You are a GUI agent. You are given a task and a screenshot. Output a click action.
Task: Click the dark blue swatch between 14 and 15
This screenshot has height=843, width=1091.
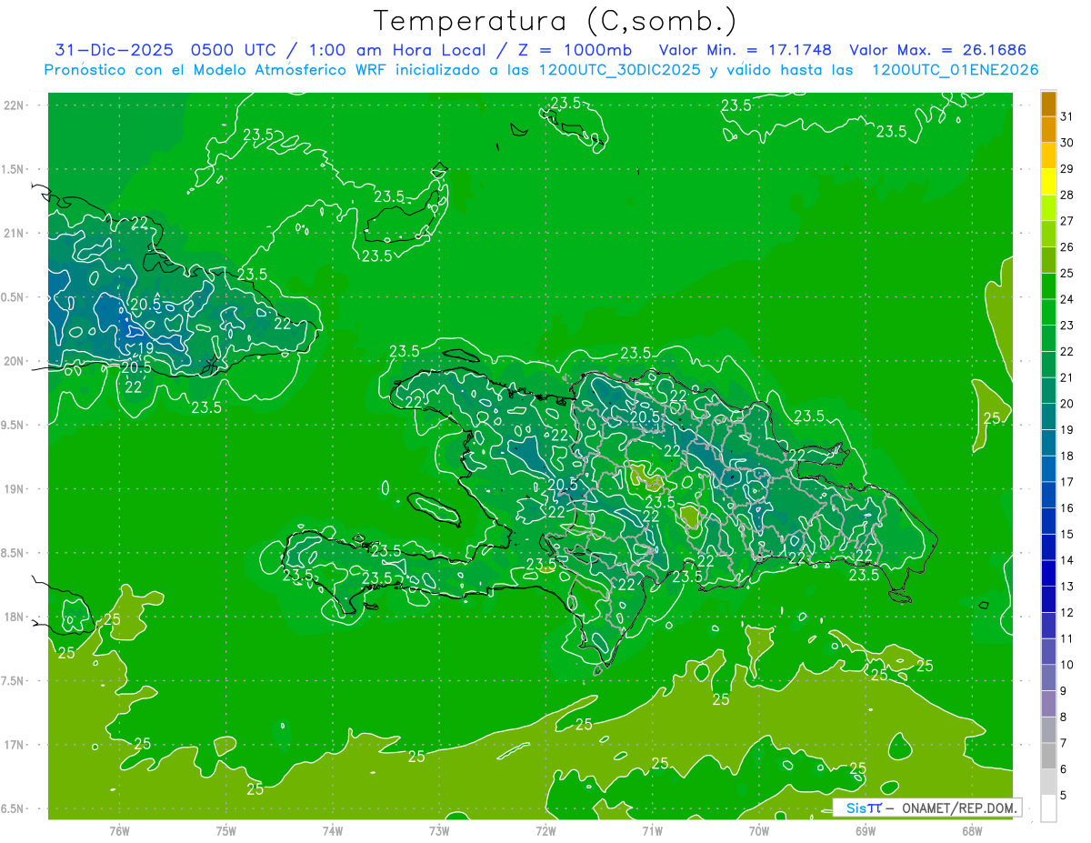pyautogui.click(x=1048, y=547)
